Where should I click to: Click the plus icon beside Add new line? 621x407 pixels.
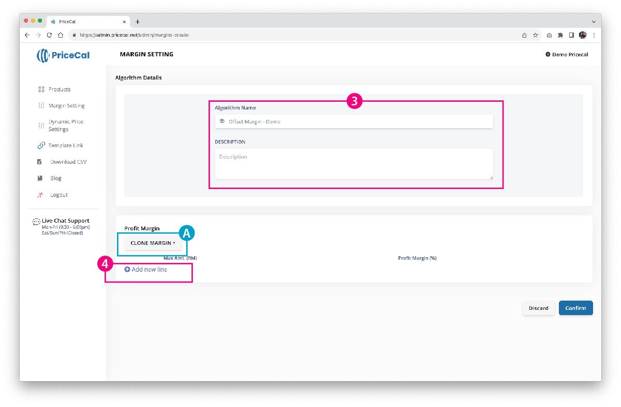(x=127, y=270)
